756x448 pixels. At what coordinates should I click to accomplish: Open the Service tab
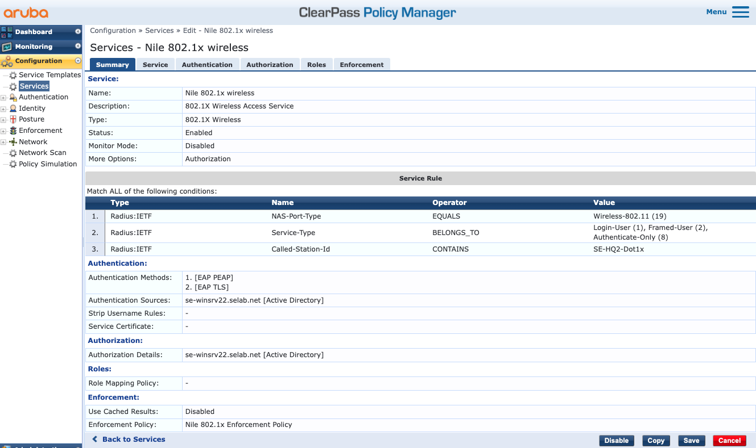pos(155,65)
